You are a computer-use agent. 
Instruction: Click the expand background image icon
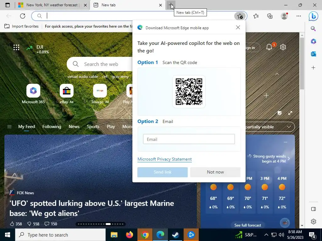290,113
